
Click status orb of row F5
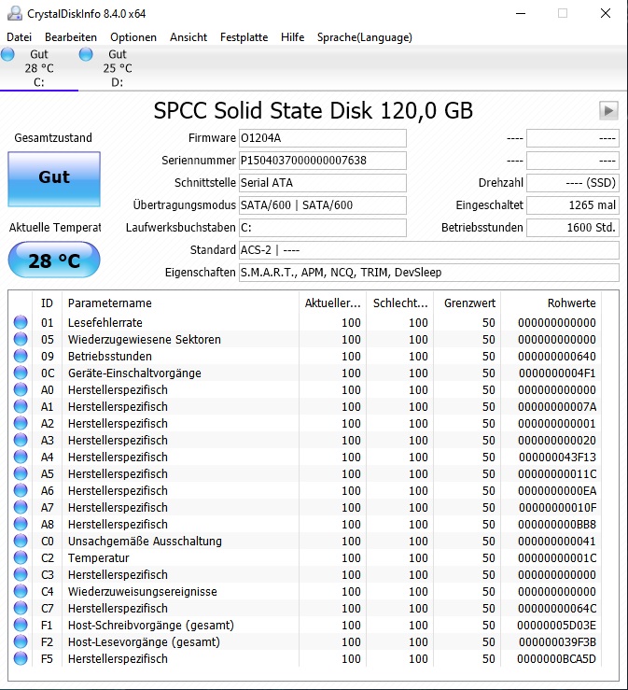21,659
